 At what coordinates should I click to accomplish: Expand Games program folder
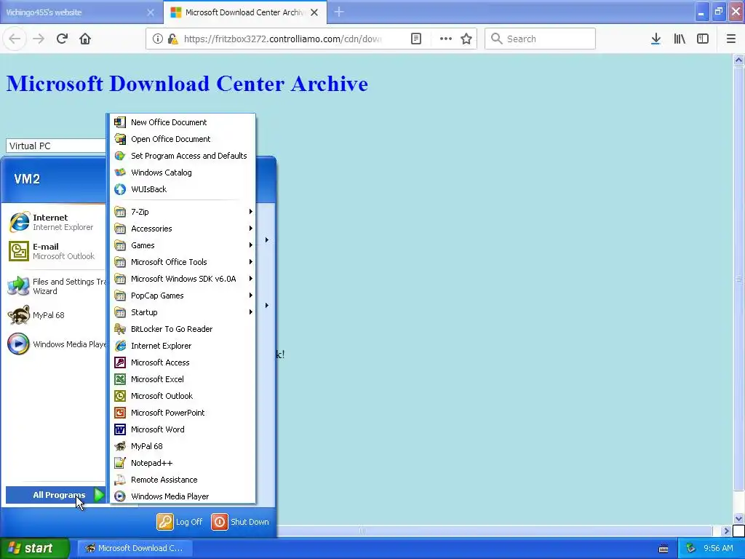183,245
